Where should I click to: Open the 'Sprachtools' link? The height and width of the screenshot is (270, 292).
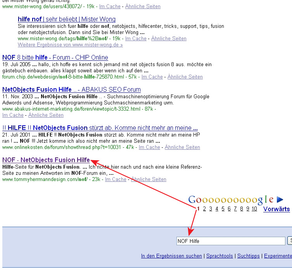click(219, 256)
